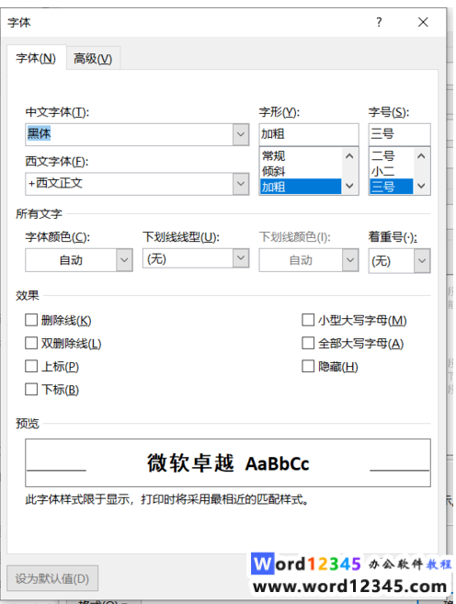Switch to the 高级(V) tab
This screenshot has height=604, width=456.
coord(93,59)
